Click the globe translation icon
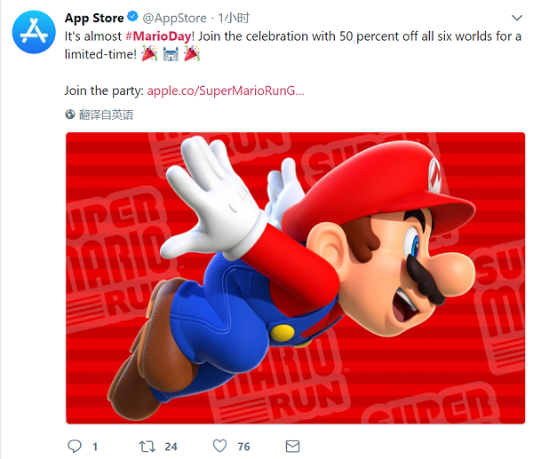Viewport: 533px width, 459px height. (71, 115)
